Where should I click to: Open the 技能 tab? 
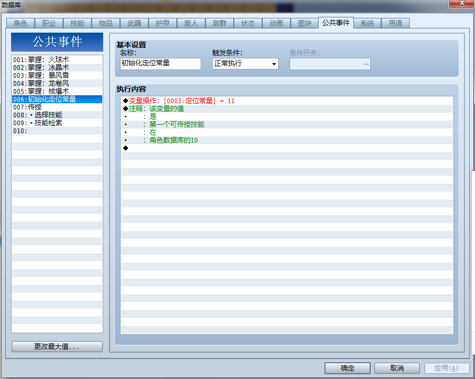(77, 23)
